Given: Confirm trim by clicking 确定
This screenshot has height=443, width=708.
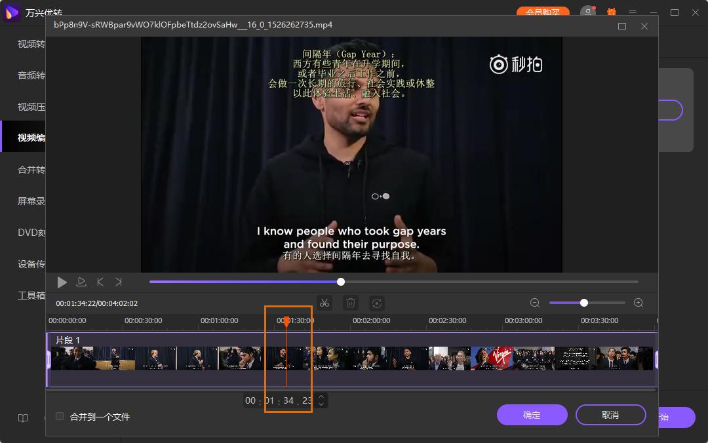Looking at the screenshot, I should [x=532, y=415].
